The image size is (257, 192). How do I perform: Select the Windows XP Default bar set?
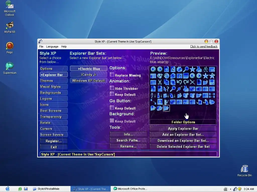pos(89,80)
